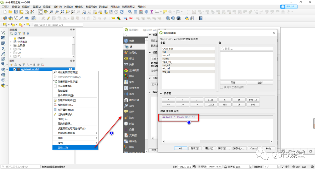Open the Python console icon
The height and width of the screenshot is (169, 315).
[x=187, y=18]
